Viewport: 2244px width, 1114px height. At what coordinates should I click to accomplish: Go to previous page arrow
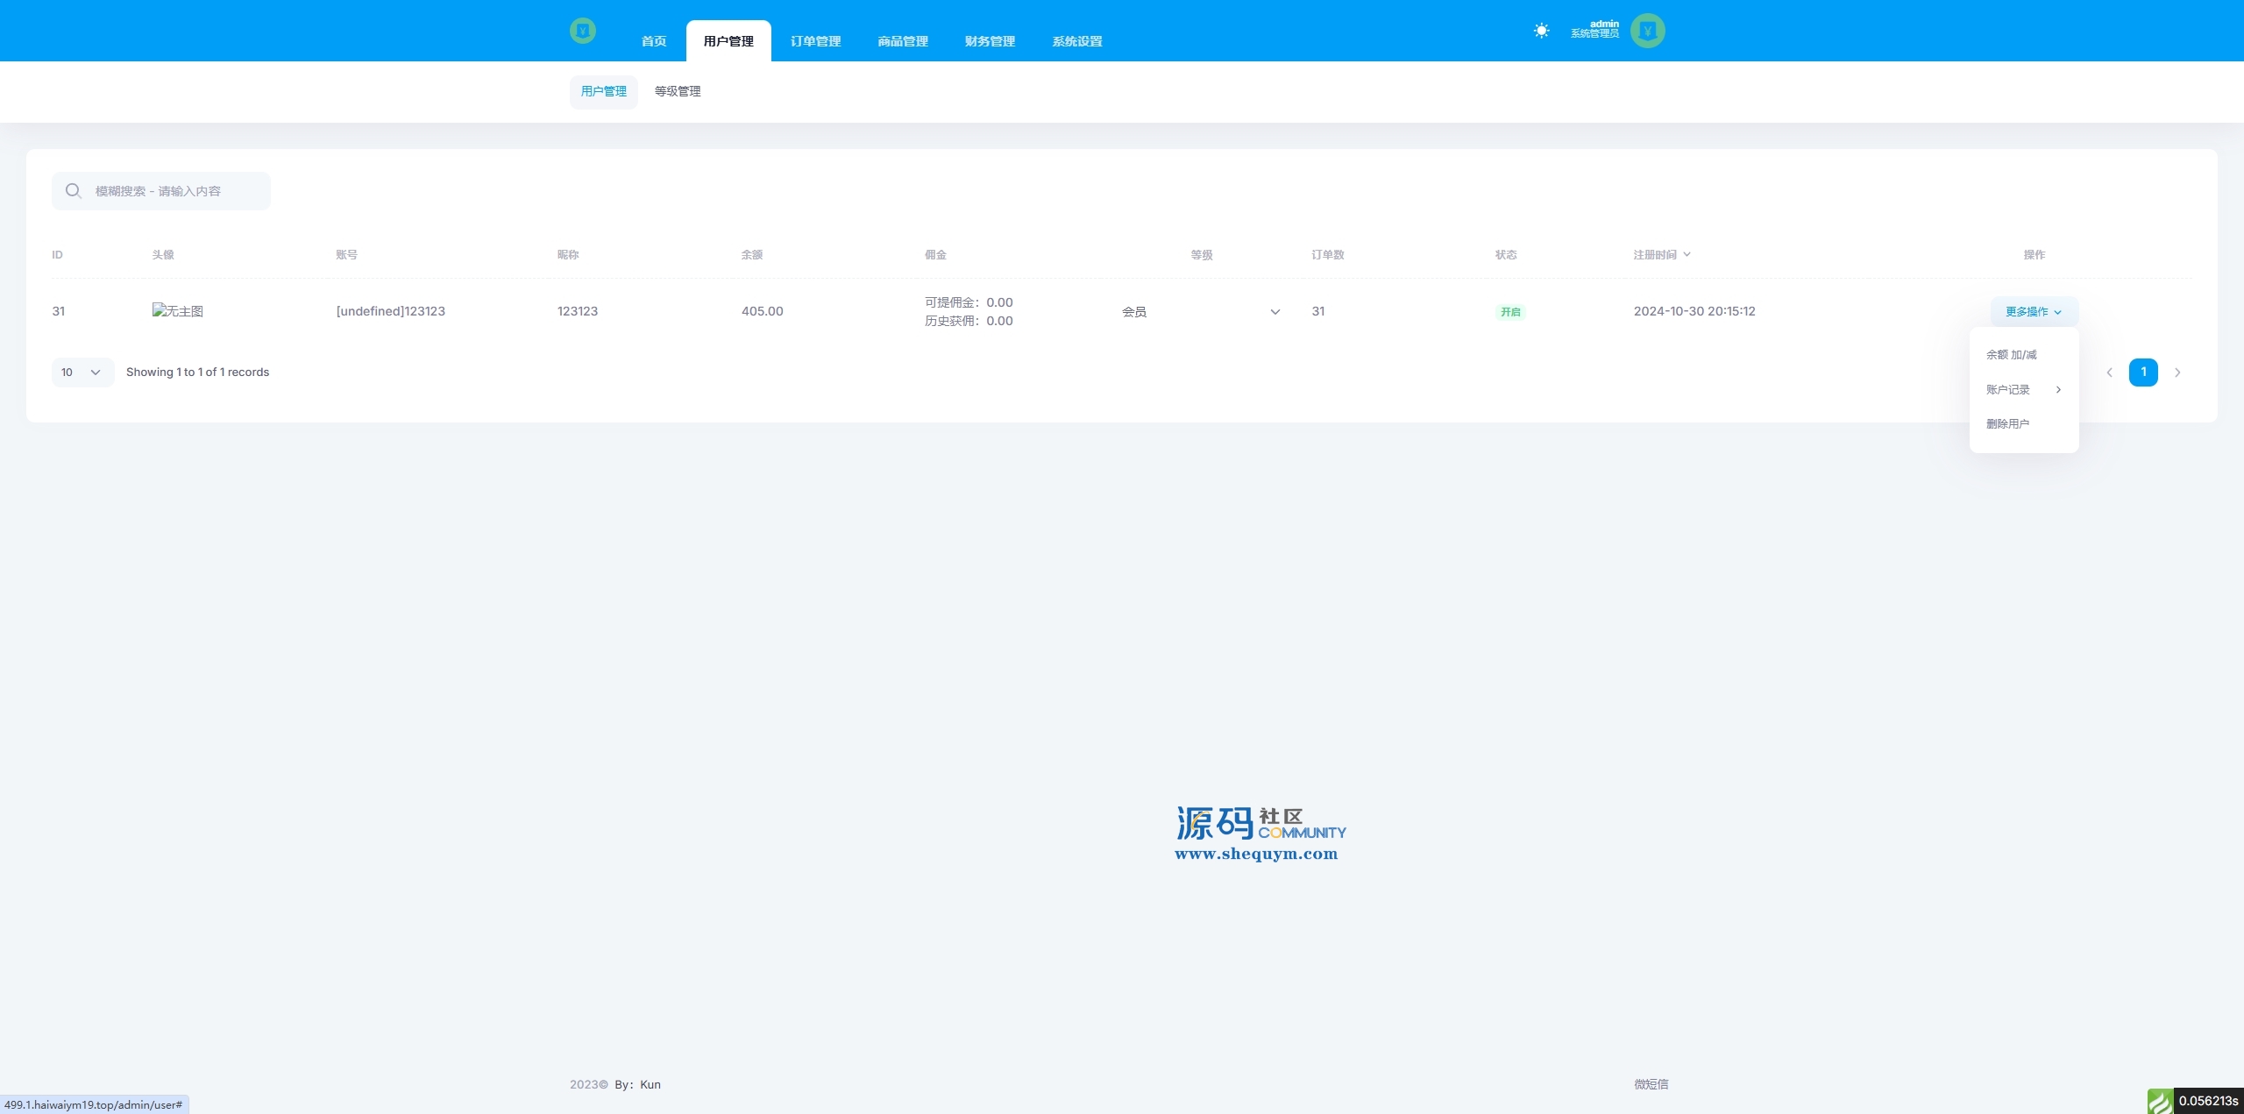(x=2109, y=373)
